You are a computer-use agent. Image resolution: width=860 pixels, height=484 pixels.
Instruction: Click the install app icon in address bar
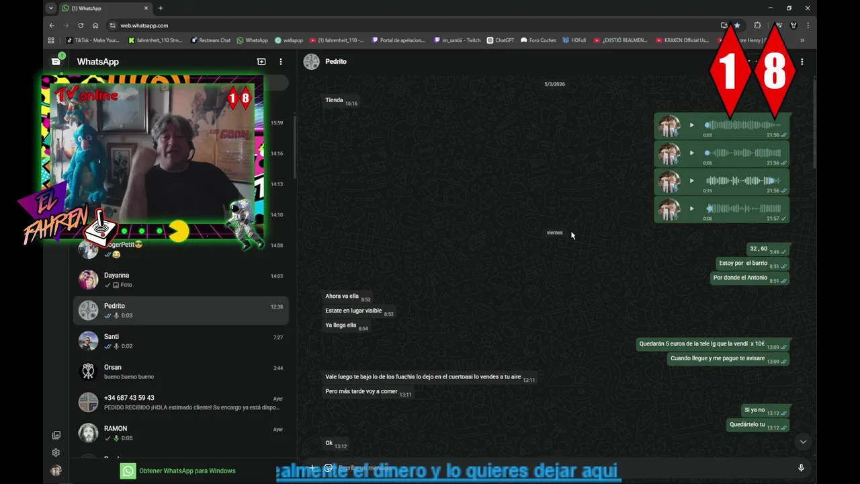(x=724, y=26)
